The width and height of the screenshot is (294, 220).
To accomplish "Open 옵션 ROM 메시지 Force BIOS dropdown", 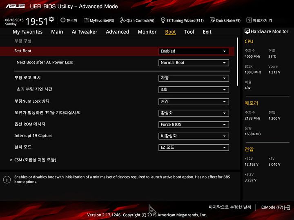I will click(x=194, y=125).
